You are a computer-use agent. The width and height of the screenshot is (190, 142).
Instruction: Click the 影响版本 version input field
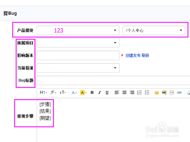point(78,55)
